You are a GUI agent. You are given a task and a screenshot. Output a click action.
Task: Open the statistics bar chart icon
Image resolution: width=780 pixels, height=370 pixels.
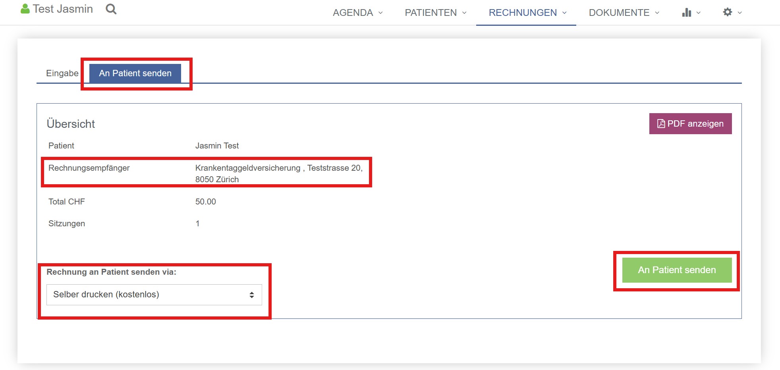[686, 13]
